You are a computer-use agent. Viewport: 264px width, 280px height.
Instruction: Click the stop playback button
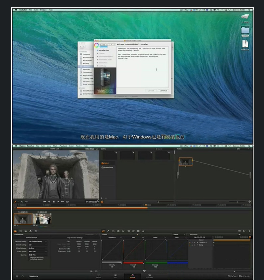(x=53, y=202)
